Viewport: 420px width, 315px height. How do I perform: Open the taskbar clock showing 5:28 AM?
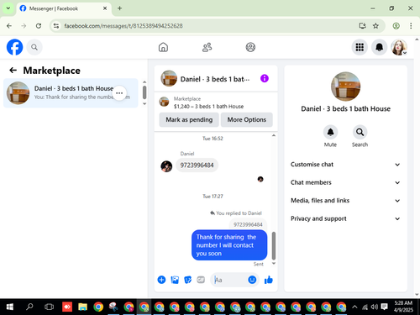(x=403, y=307)
